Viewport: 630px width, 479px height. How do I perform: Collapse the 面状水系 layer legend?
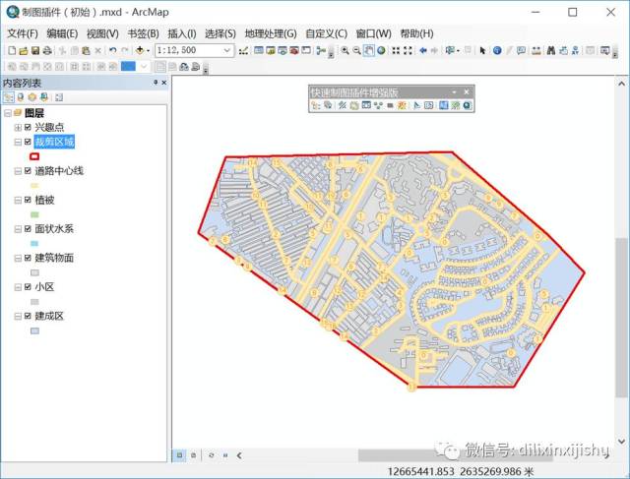pyautogui.click(x=18, y=229)
